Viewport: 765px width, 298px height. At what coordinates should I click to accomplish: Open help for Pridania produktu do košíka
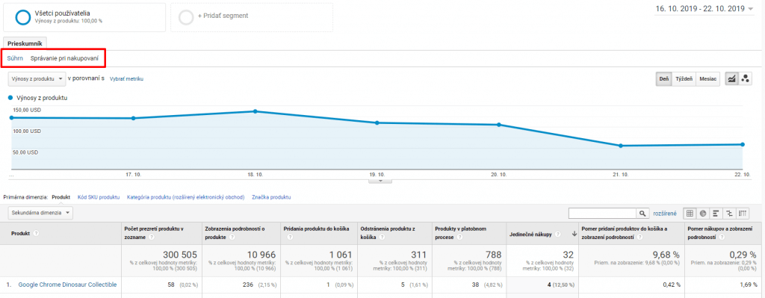(290, 237)
